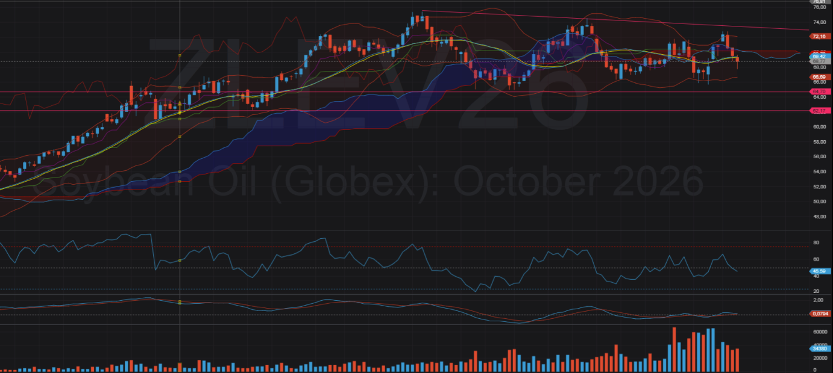Click the MACD value label 0,0794

[819, 313]
